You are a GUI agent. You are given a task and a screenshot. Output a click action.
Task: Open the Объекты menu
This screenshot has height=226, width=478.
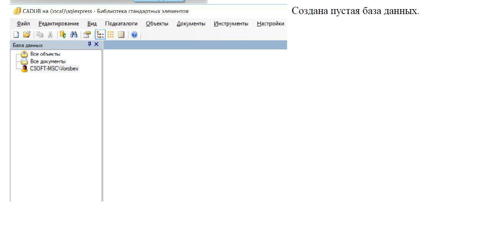pos(157,24)
